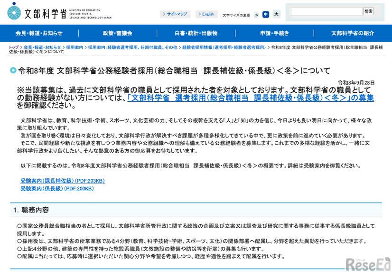The height and width of the screenshot is (272, 392).
Task: Switch to the English site
Action: [x=206, y=14]
